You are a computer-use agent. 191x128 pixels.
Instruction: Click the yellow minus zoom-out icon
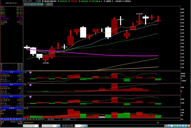point(175,126)
